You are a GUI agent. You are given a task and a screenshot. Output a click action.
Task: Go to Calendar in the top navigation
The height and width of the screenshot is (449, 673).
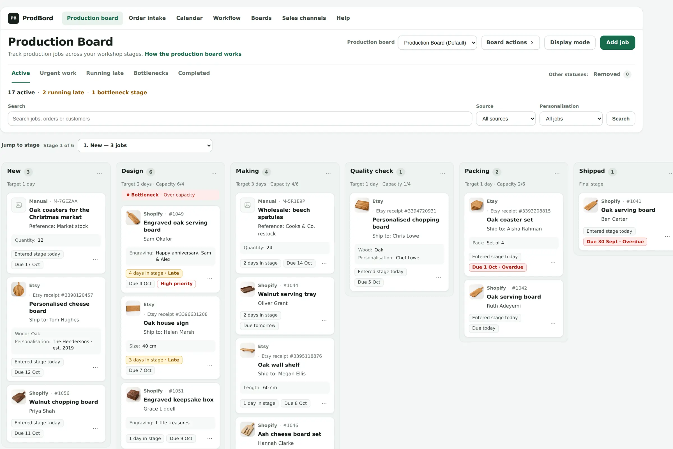coord(190,18)
